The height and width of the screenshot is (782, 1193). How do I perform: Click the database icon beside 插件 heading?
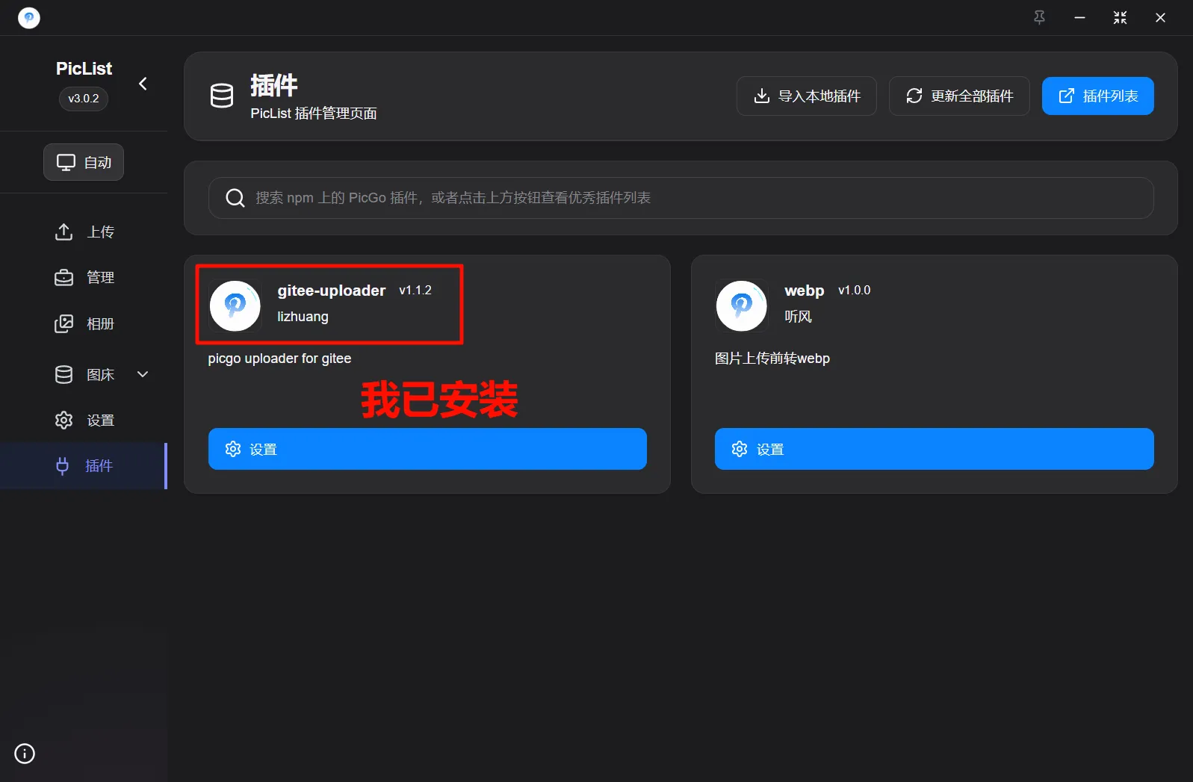click(222, 96)
